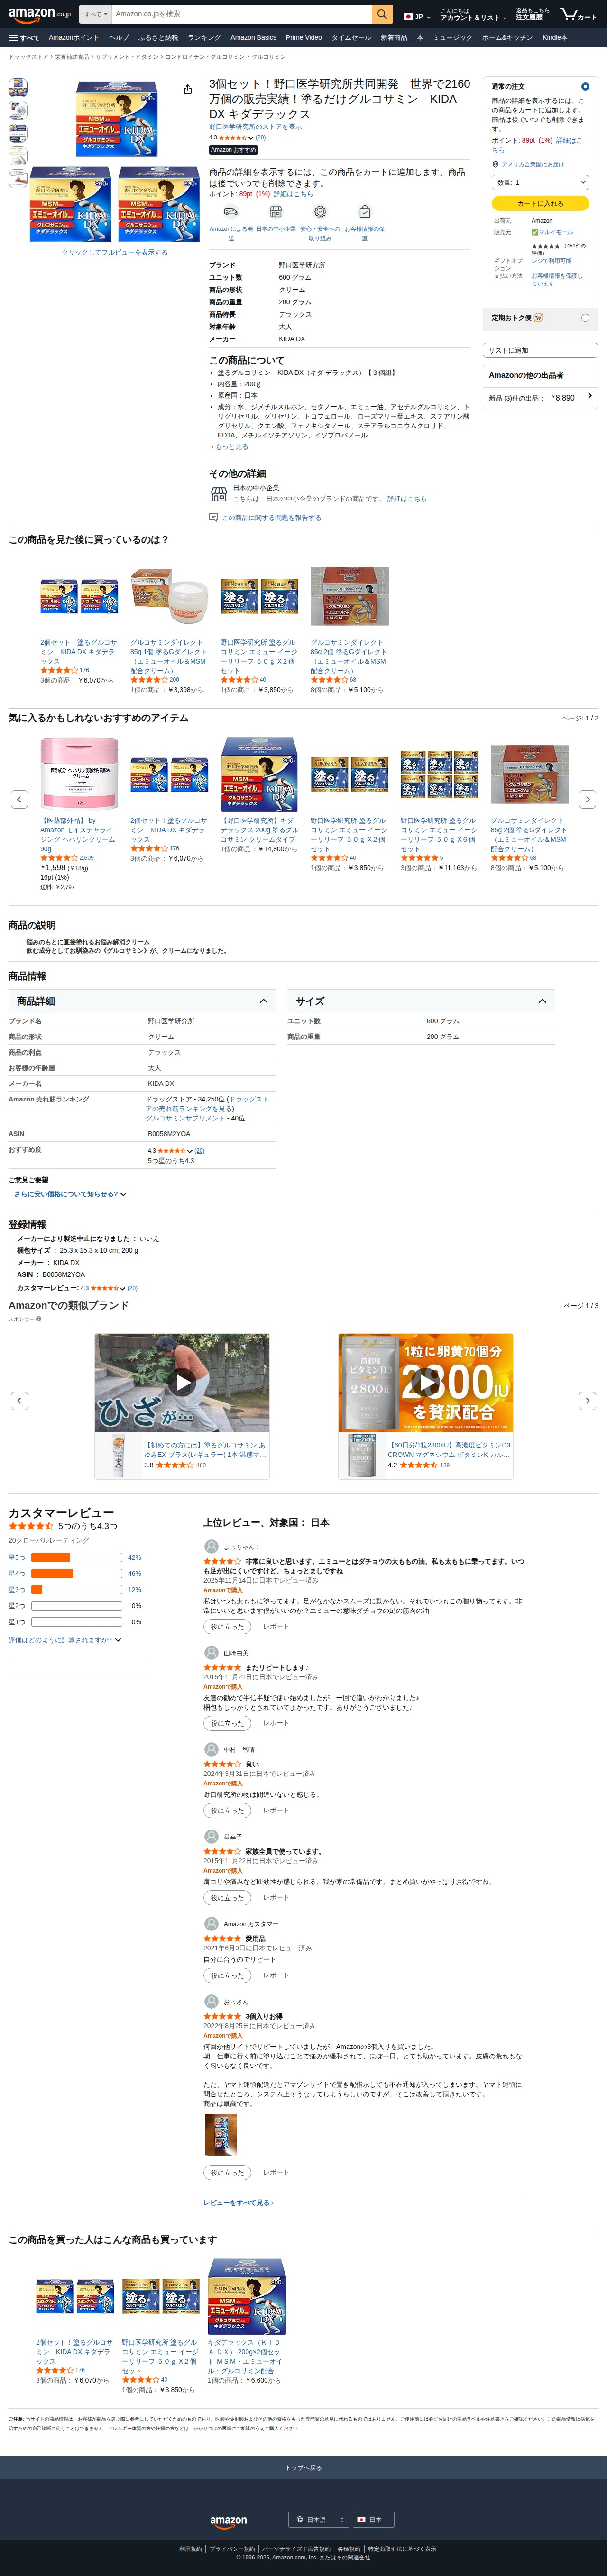
Task: Click the 安心・安全への取り組み icon
Action: click(x=320, y=212)
